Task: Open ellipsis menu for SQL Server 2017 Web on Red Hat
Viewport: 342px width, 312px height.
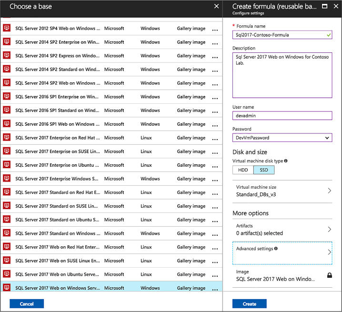Action: tap(215, 249)
